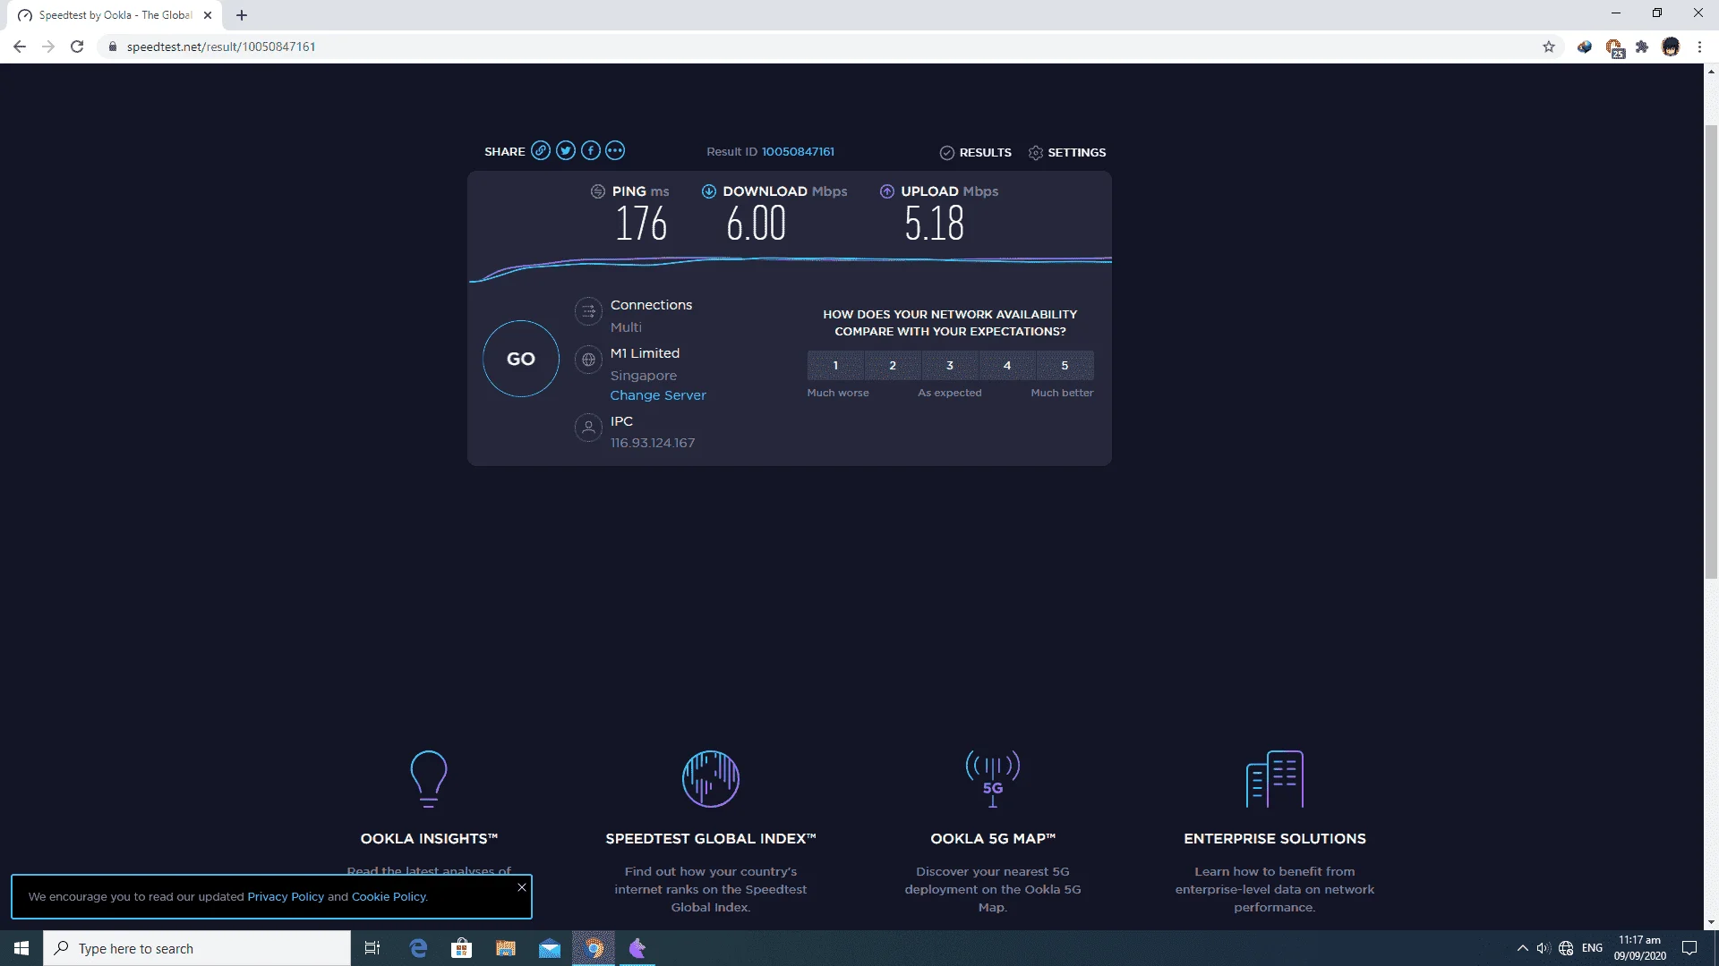Open Windows Start menu
Screen dimensions: 1719x966
click(21, 948)
